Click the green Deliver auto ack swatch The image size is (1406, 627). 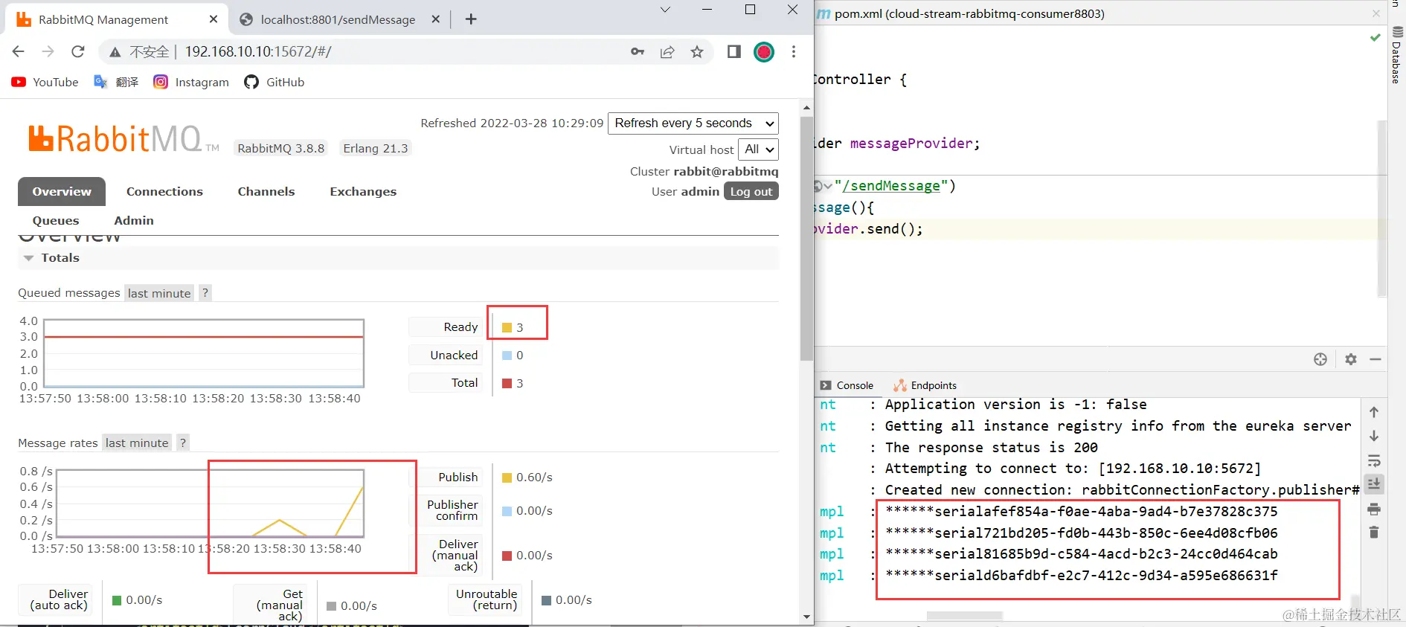117,600
